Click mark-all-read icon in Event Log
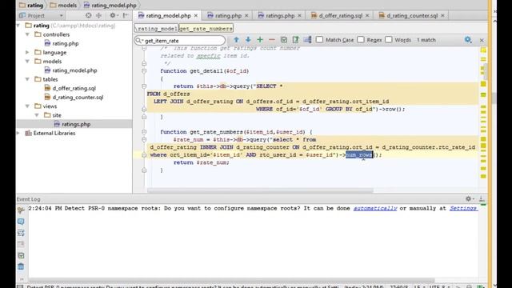This screenshot has width=512, height=288. tap(21, 256)
